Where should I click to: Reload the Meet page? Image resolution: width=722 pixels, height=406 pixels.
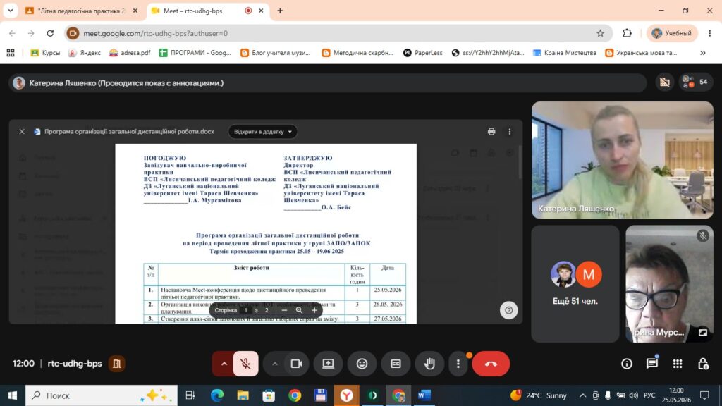pyautogui.click(x=50, y=33)
